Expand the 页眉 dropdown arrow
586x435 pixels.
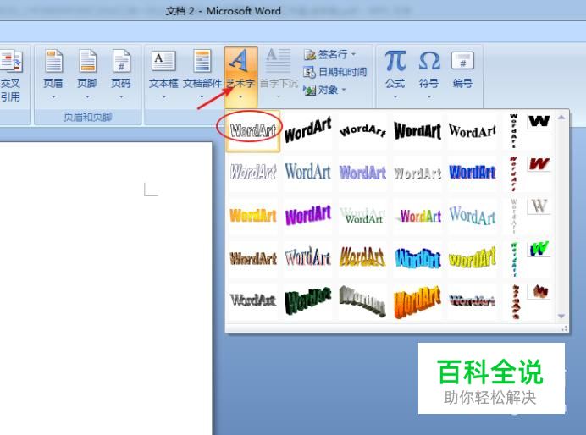coord(53,97)
